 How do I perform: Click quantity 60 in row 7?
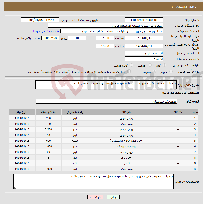click(x=48, y=152)
